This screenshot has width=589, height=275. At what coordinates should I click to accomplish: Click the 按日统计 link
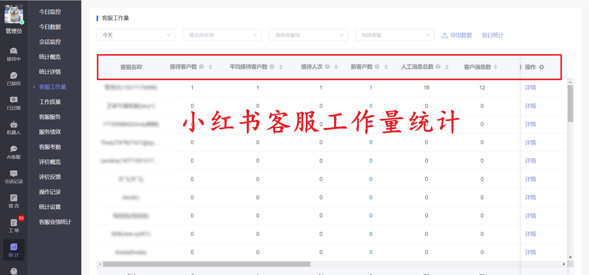pyautogui.click(x=493, y=35)
